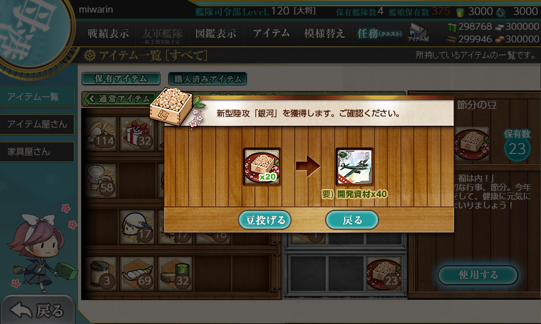Switch to the 購入済みアイテム tab

207,79
